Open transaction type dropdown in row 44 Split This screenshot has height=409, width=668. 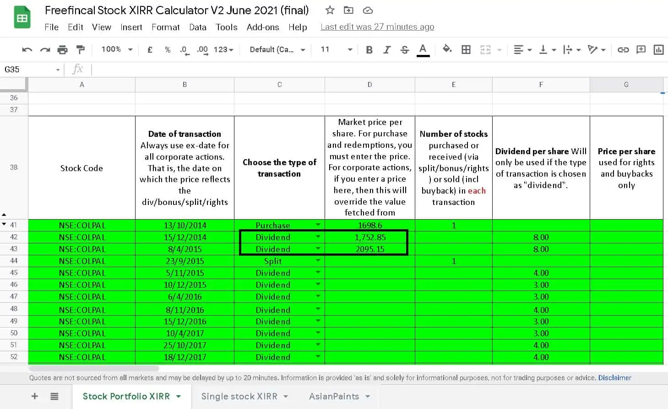[318, 260]
